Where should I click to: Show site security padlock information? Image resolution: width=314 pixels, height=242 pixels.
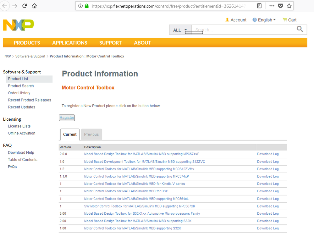coord(87,6)
